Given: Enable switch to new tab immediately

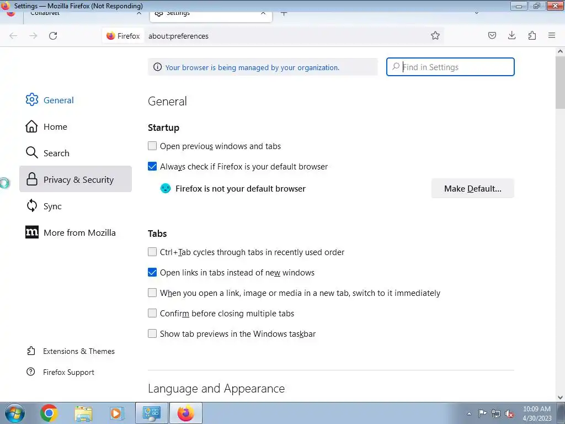Looking at the screenshot, I should pos(152,293).
